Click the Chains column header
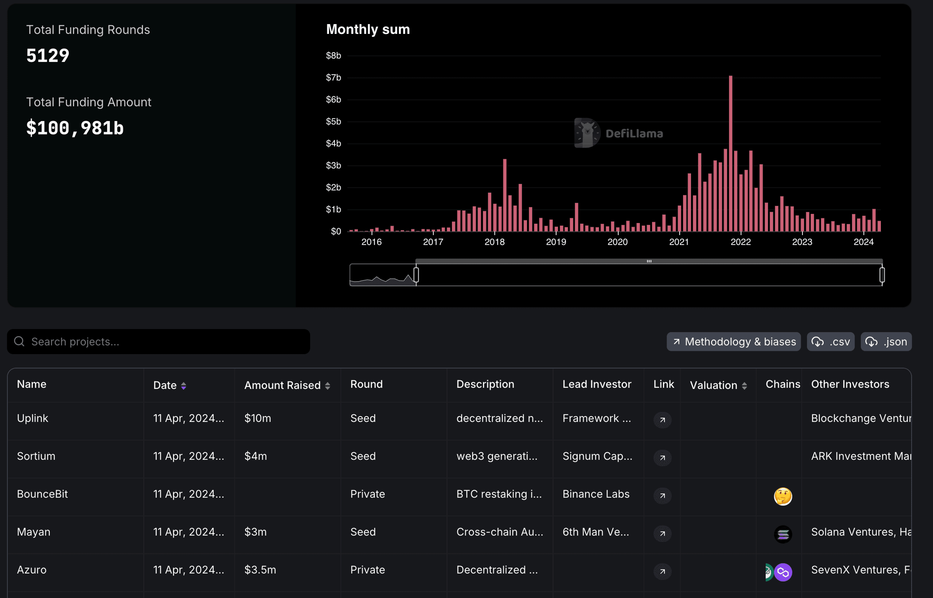The image size is (933, 598). point(783,384)
